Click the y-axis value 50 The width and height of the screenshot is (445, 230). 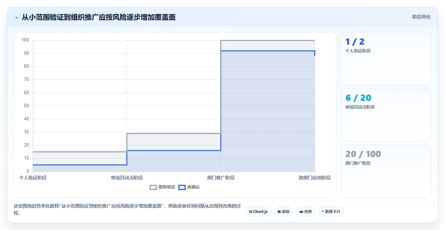tap(27, 106)
